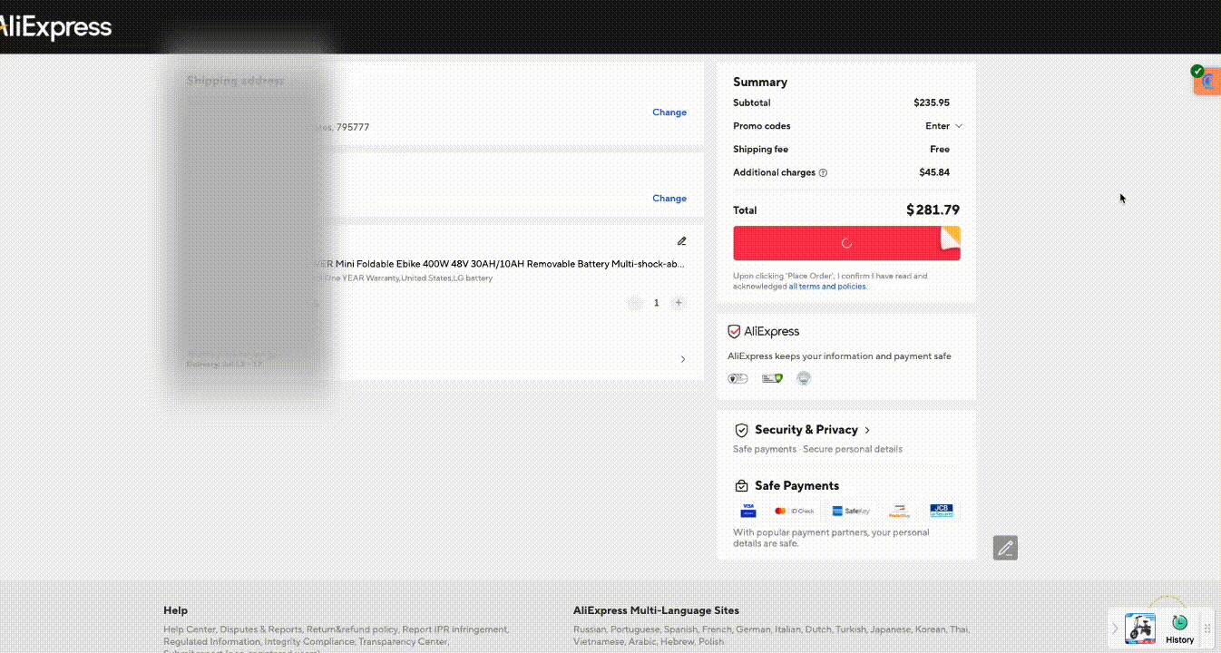Click the green shield certification badge
The width and height of the screenshot is (1221, 653).
pos(772,378)
